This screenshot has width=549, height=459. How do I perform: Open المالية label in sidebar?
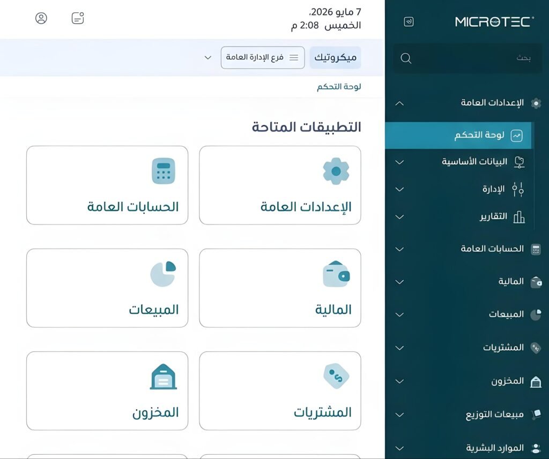tap(511, 281)
